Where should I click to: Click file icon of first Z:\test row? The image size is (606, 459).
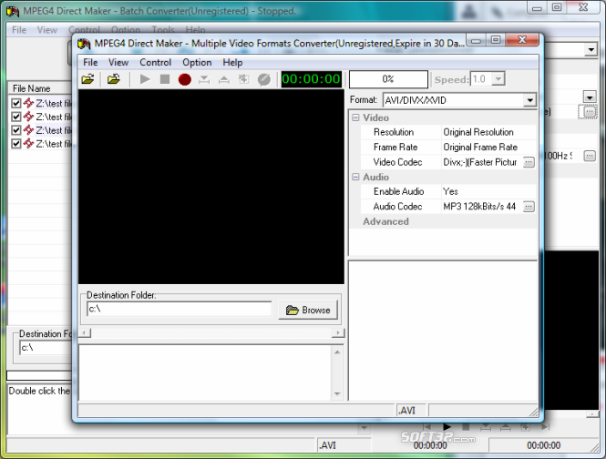[28, 103]
